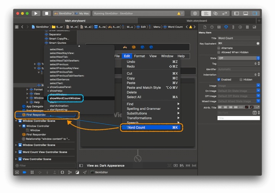Viewport: 275px width, 193px height.
Task: Choose selectNextKeyView: action
Action: click(x=62, y=53)
